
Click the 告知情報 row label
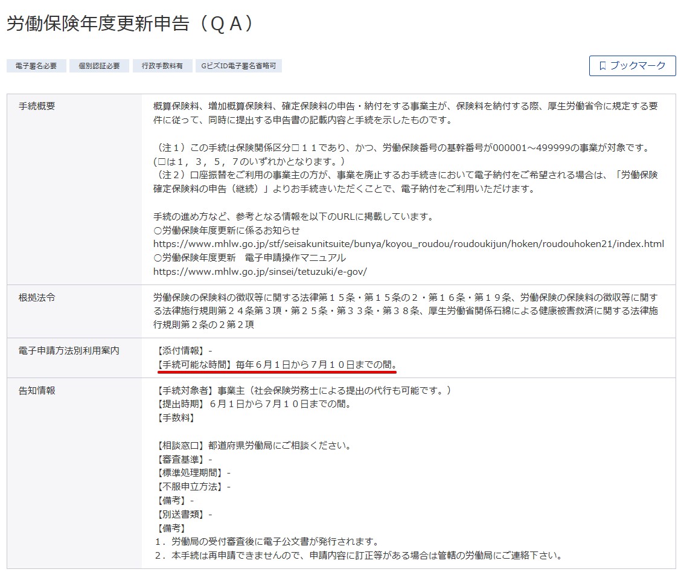click(x=37, y=391)
